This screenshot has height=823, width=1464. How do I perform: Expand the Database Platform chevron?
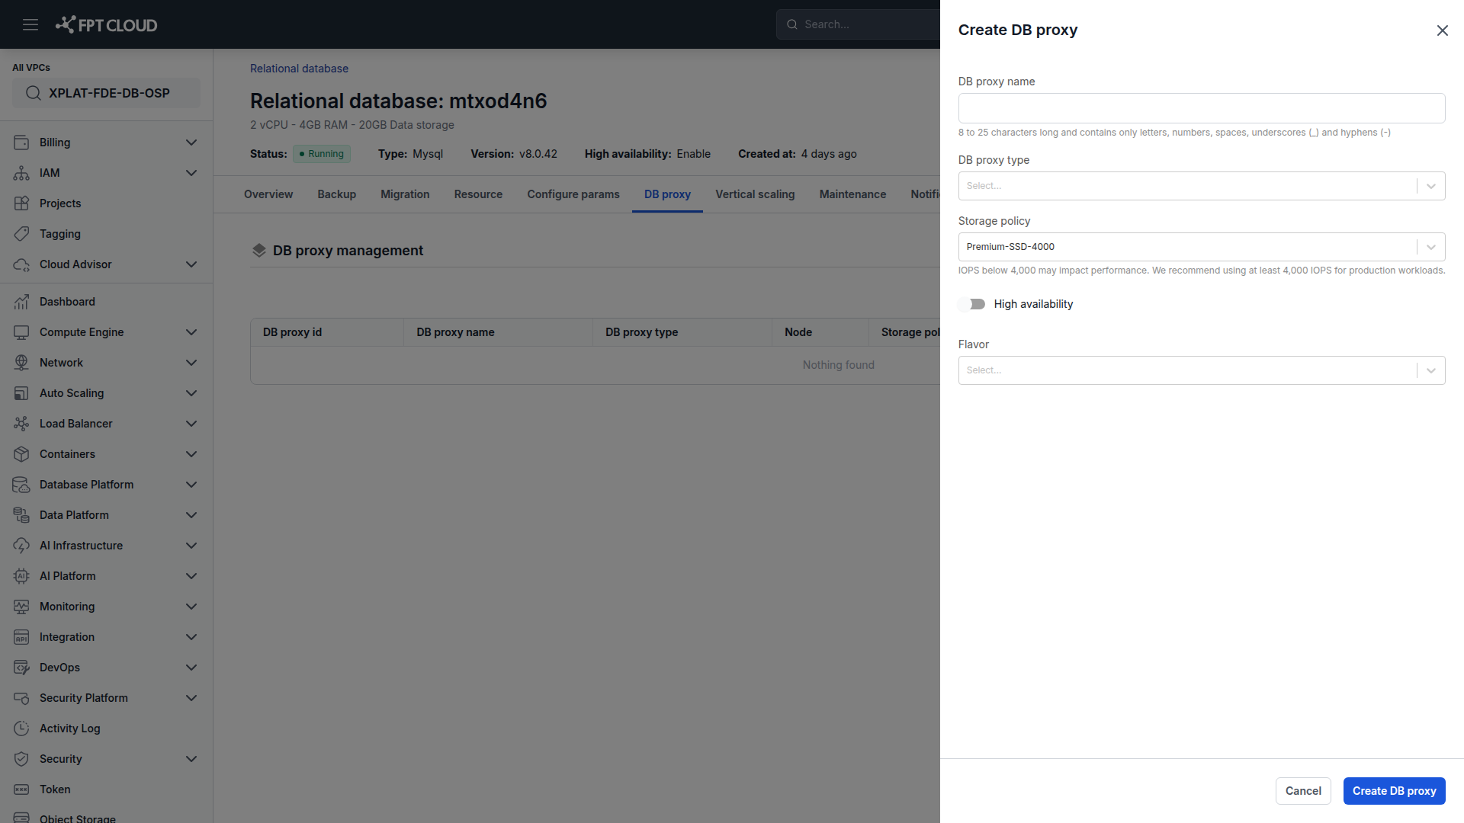191,485
